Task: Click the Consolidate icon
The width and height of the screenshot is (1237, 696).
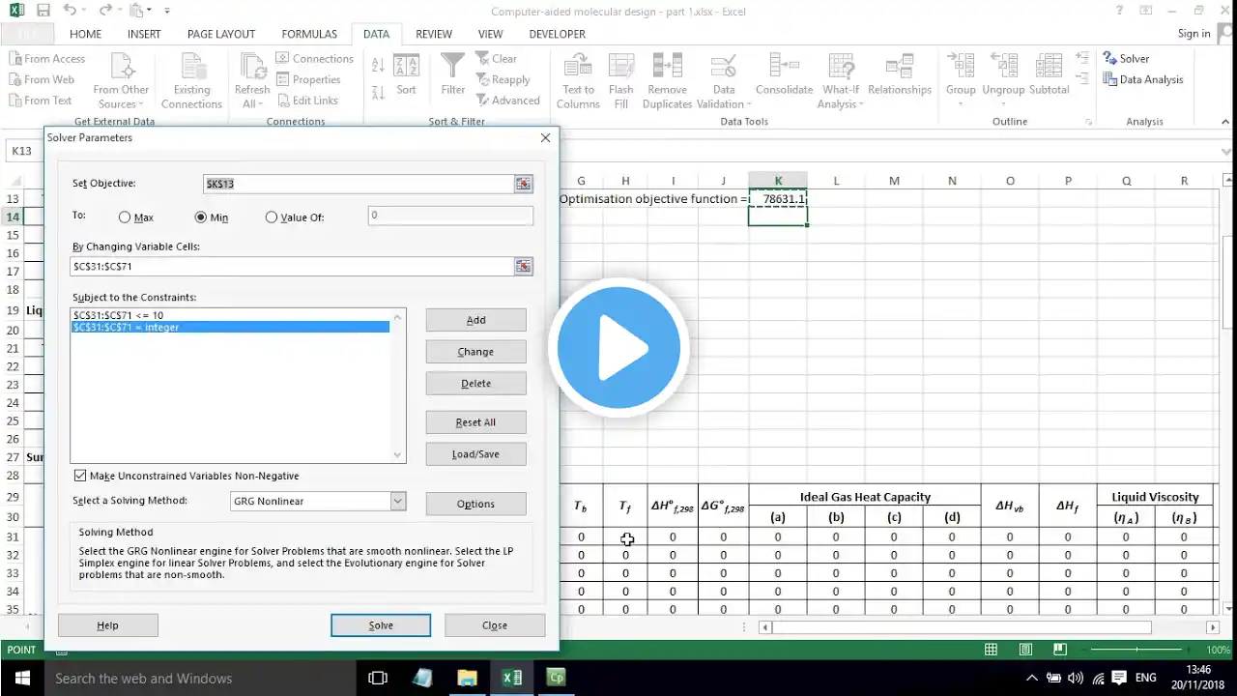Action: [784, 67]
